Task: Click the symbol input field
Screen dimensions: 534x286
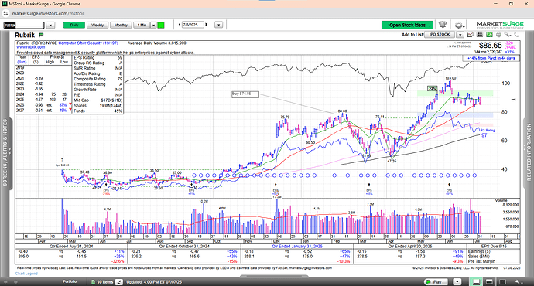Action: point(24,26)
